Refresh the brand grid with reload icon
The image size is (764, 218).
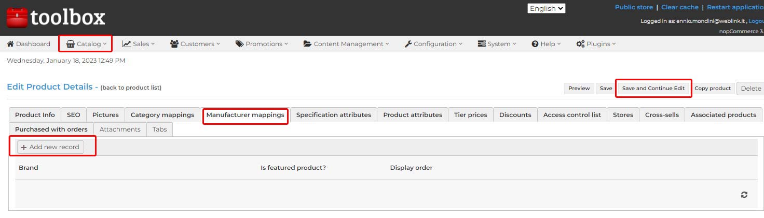point(744,195)
